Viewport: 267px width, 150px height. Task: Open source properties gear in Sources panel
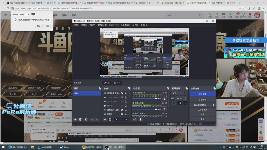tap(116, 120)
